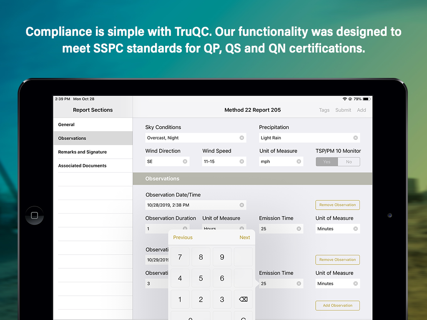Viewport: 427px width, 320px height.
Task: Open Sky Conditions Overcast, Night field
Action: [196, 137]
